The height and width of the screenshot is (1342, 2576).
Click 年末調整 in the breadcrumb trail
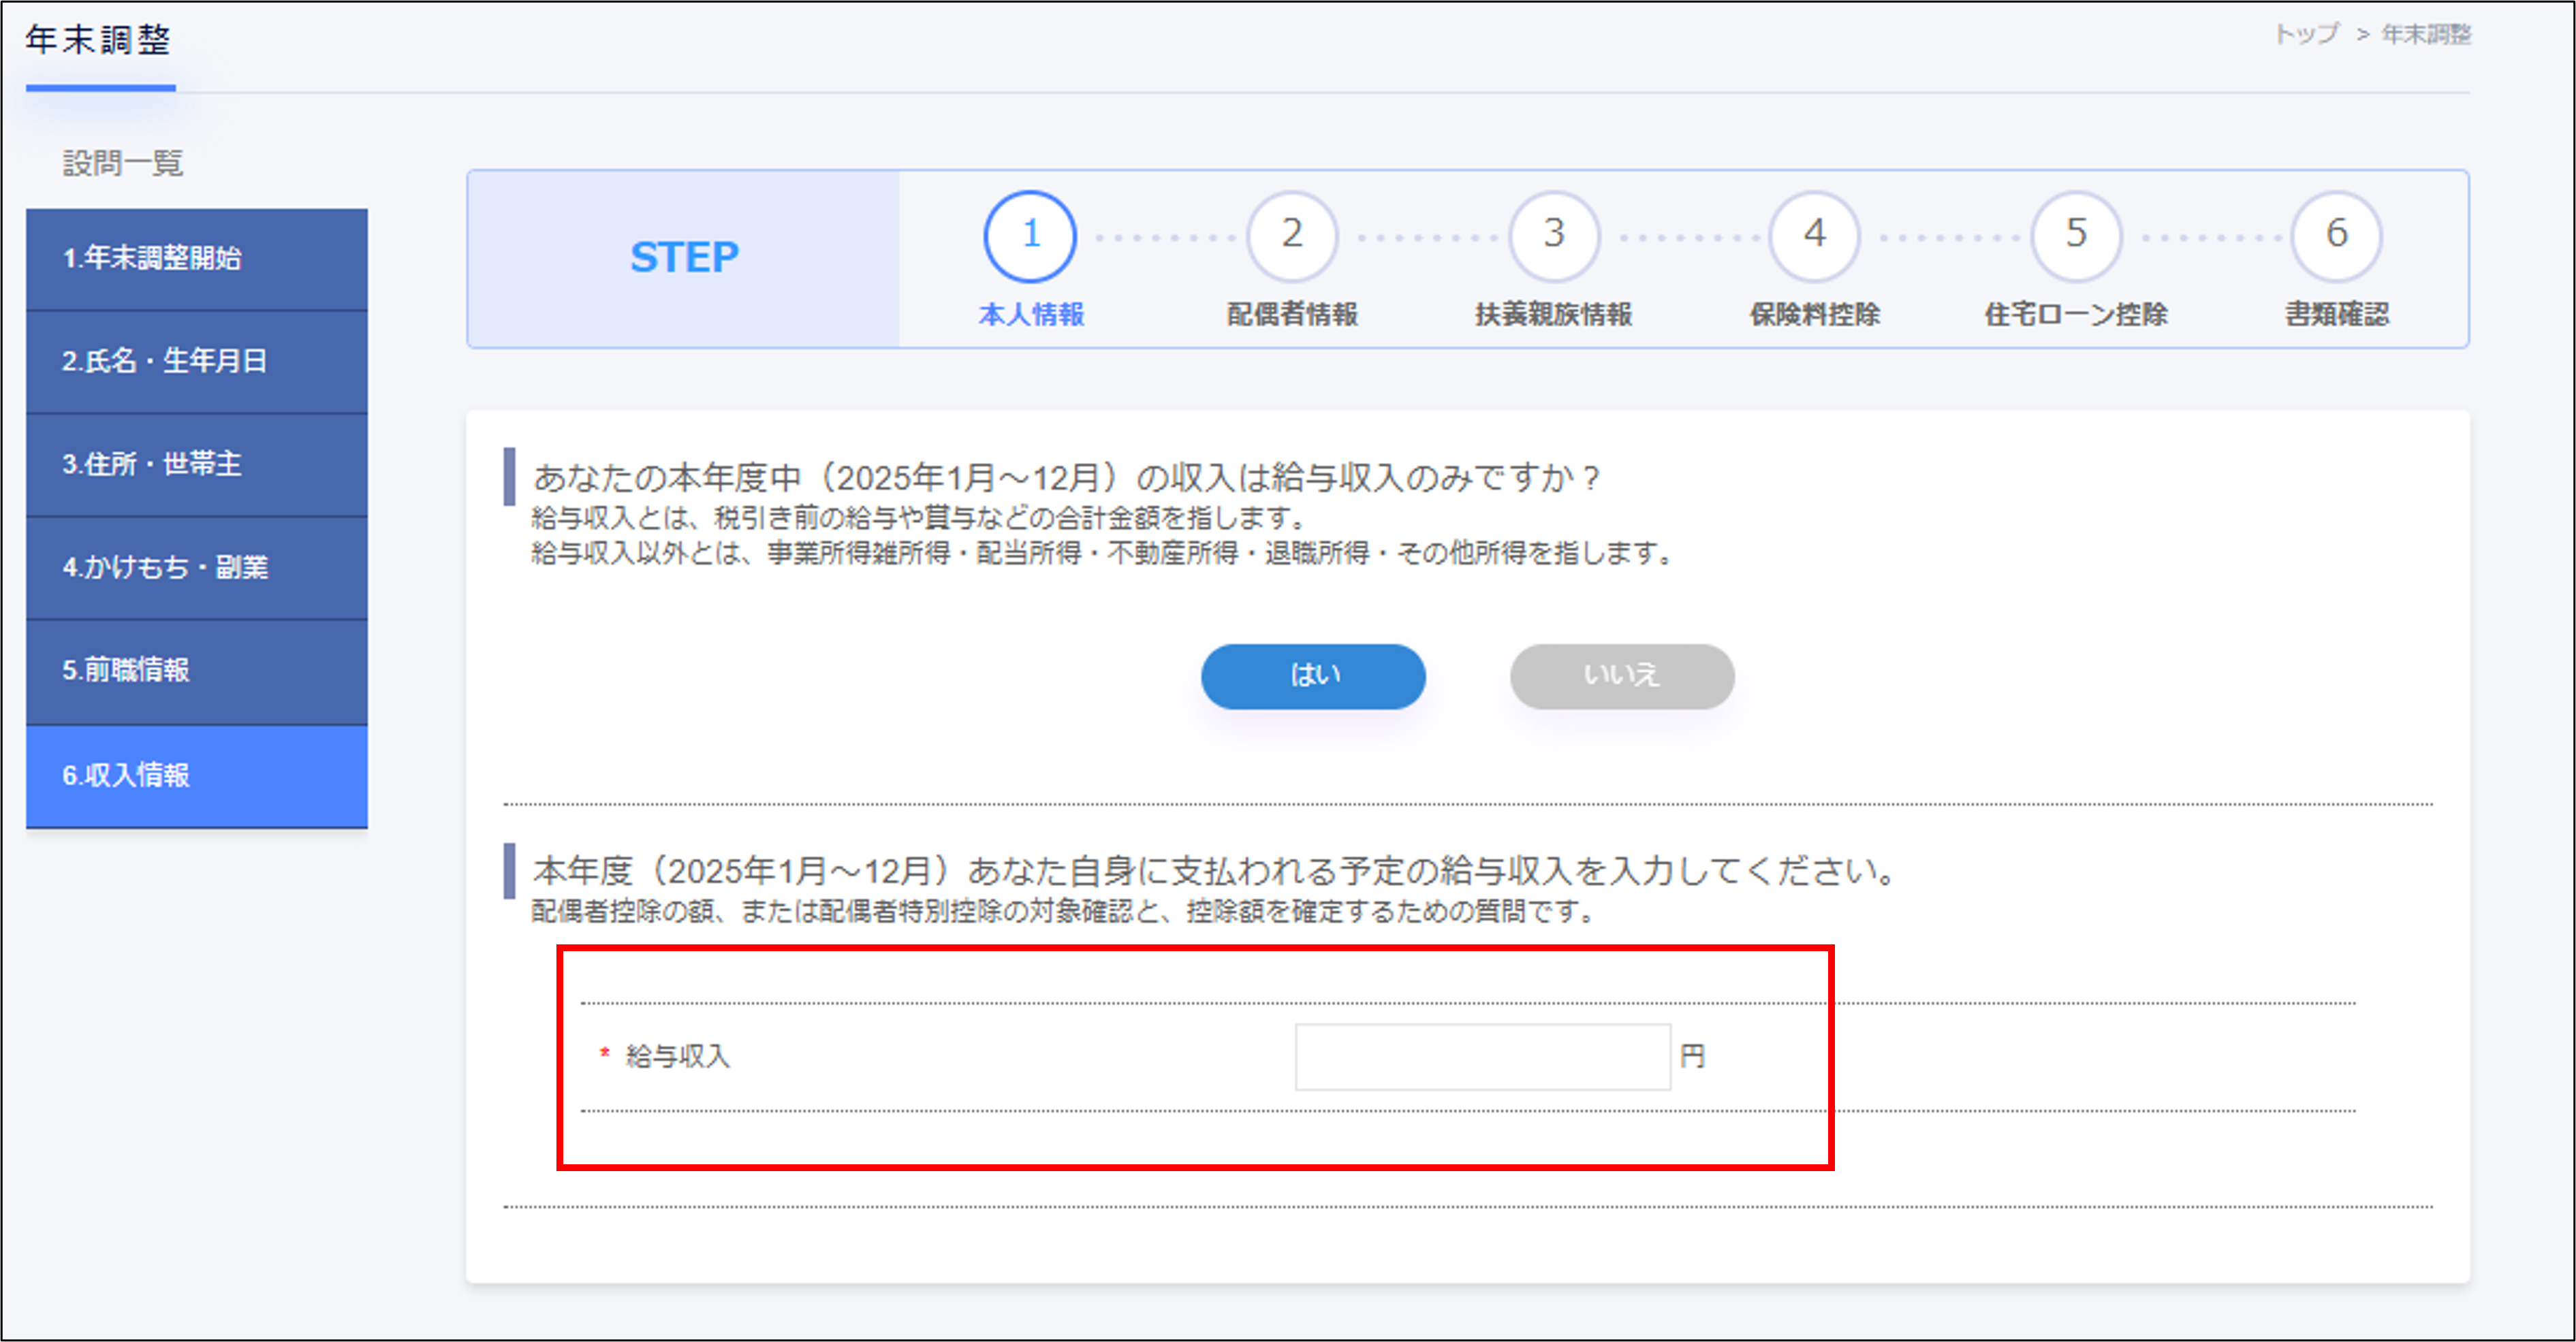pyautogui.click(x=2424, y=34)
